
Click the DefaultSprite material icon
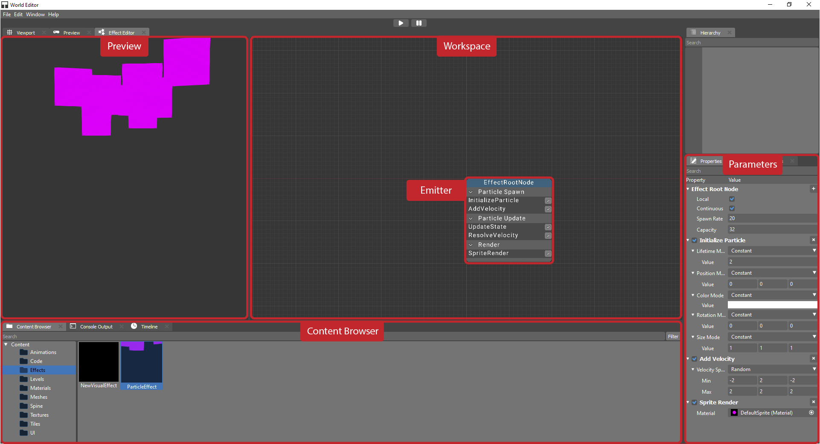point(734,413)
